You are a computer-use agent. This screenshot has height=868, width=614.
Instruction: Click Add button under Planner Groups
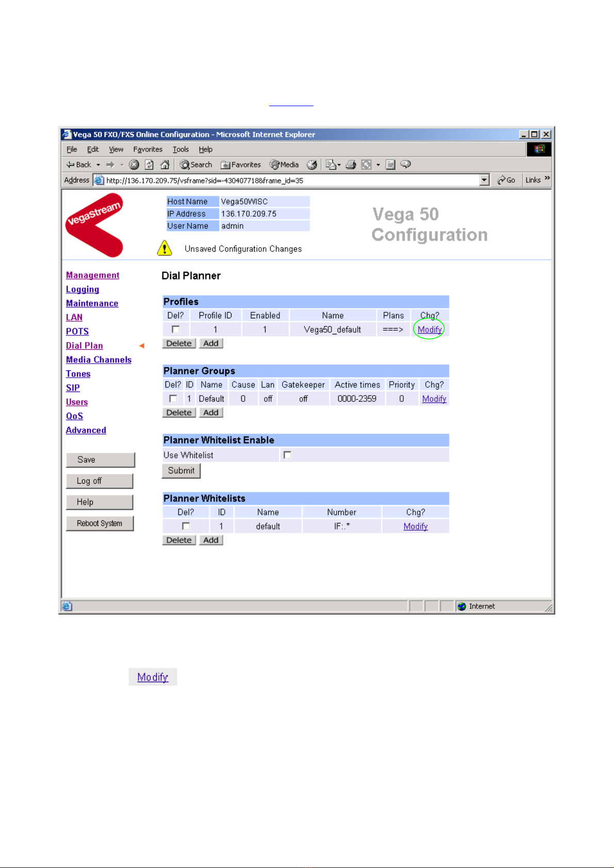point(211,413)
